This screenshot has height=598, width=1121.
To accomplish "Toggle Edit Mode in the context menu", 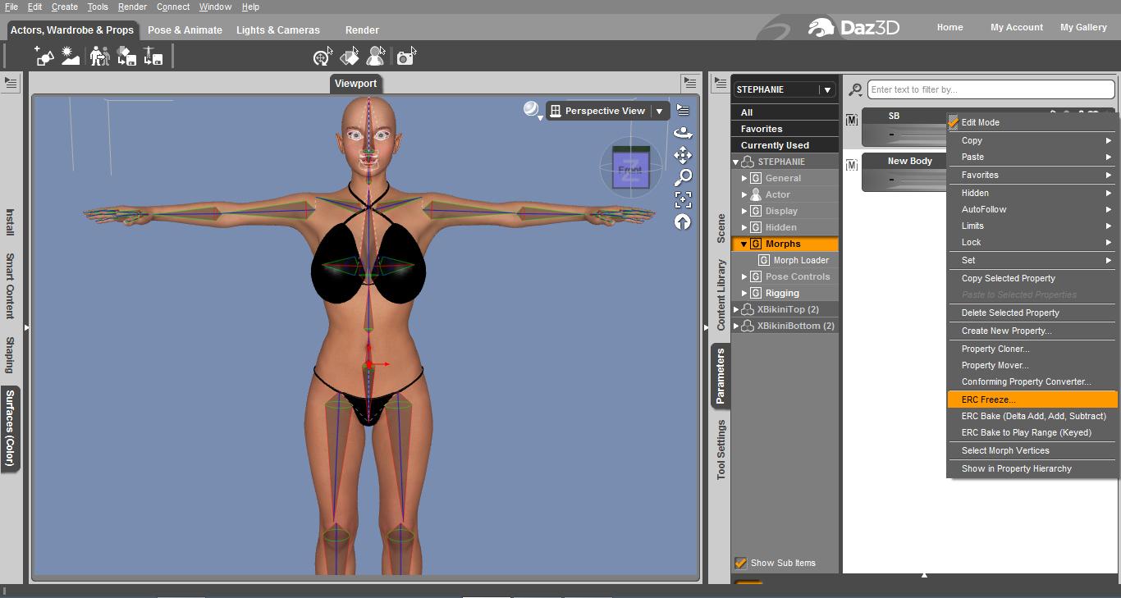I will (x=1032, y=122).
